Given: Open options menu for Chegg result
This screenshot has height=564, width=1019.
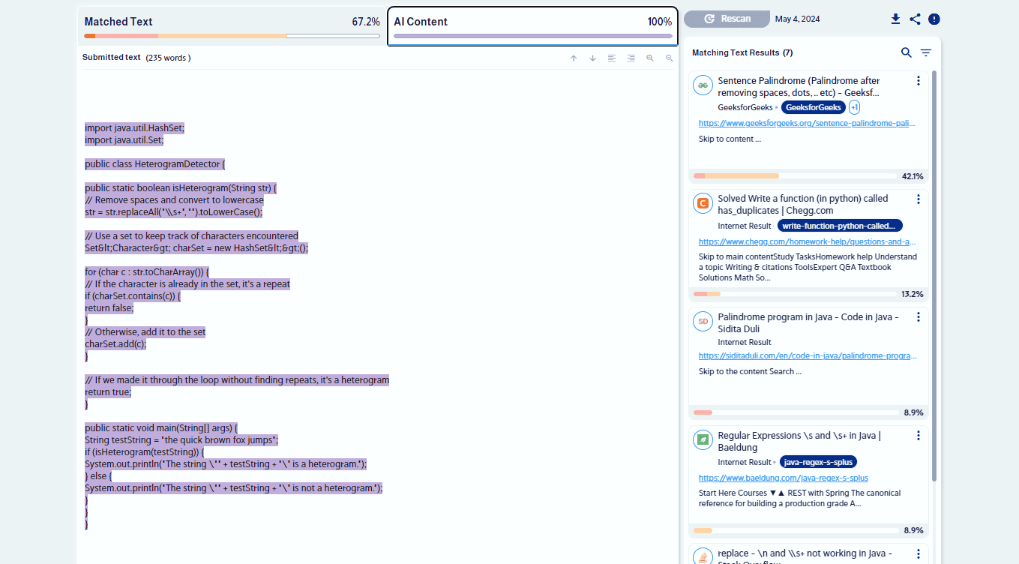Looking at the screenshot, I should tap(919, 199).
